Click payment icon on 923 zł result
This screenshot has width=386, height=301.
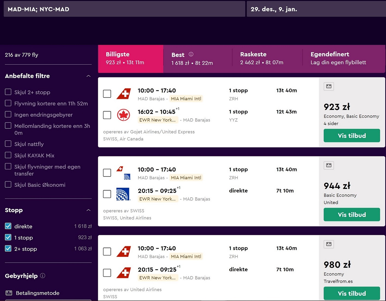329,86
